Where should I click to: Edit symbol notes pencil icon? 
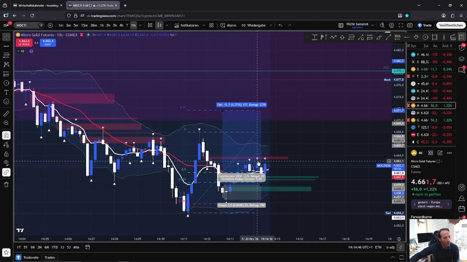(440, 153)
